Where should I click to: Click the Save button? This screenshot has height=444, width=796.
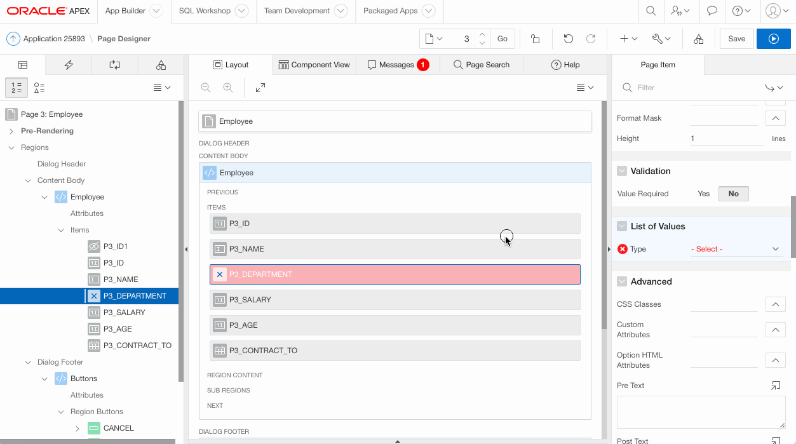click(x=736, y=39)
